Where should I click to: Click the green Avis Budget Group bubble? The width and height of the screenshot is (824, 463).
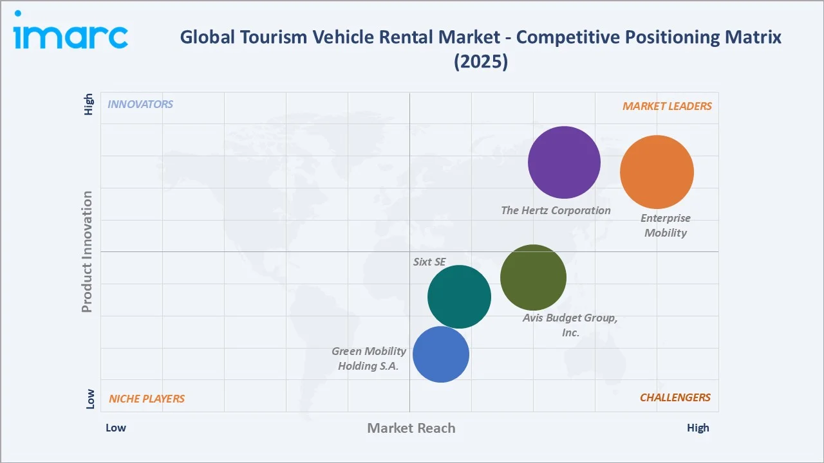tap(533, 278)
